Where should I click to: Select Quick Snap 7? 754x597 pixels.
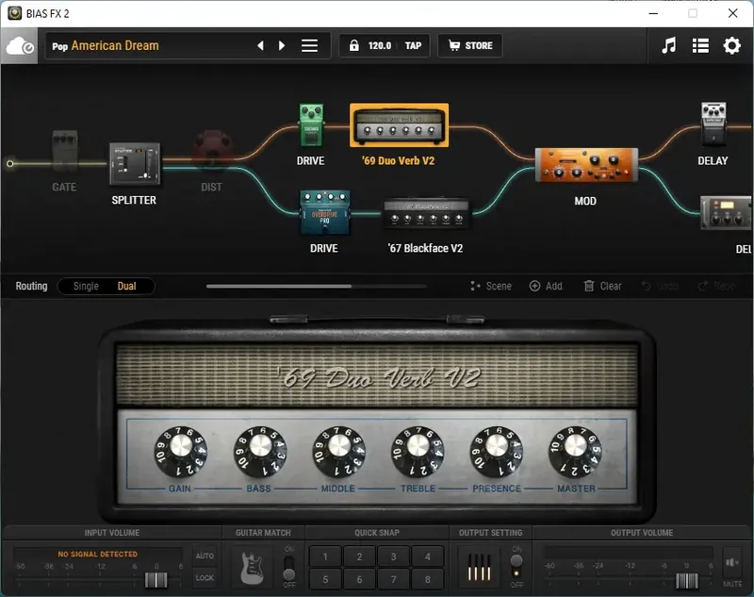click(x=393, y=579)
